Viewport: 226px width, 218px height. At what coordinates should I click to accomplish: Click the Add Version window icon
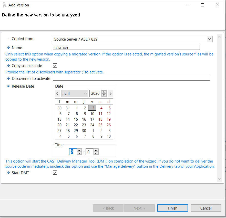(x=4, y=5)
